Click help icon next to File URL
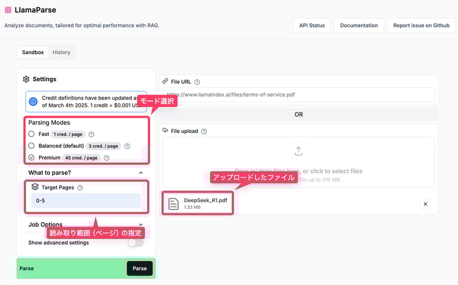Image resolution: width=458 pixels, height=285 pixels. click(x=197, y=82)
